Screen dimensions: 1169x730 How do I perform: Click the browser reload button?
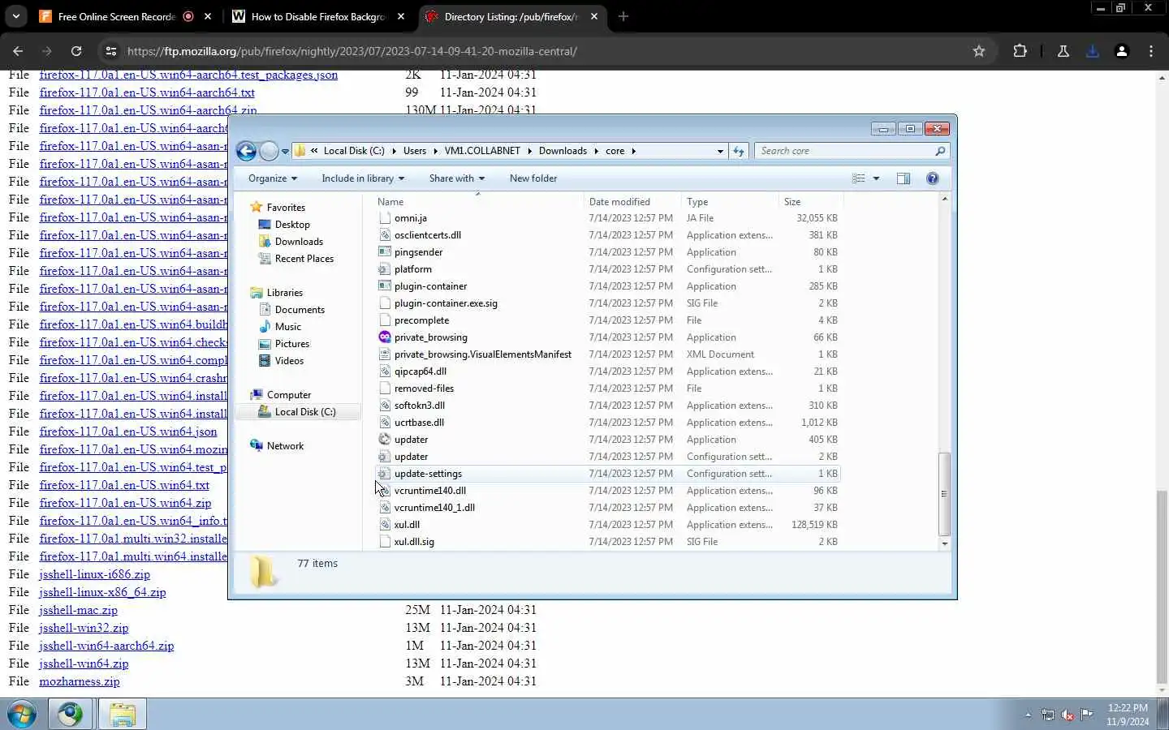[76, 51]
